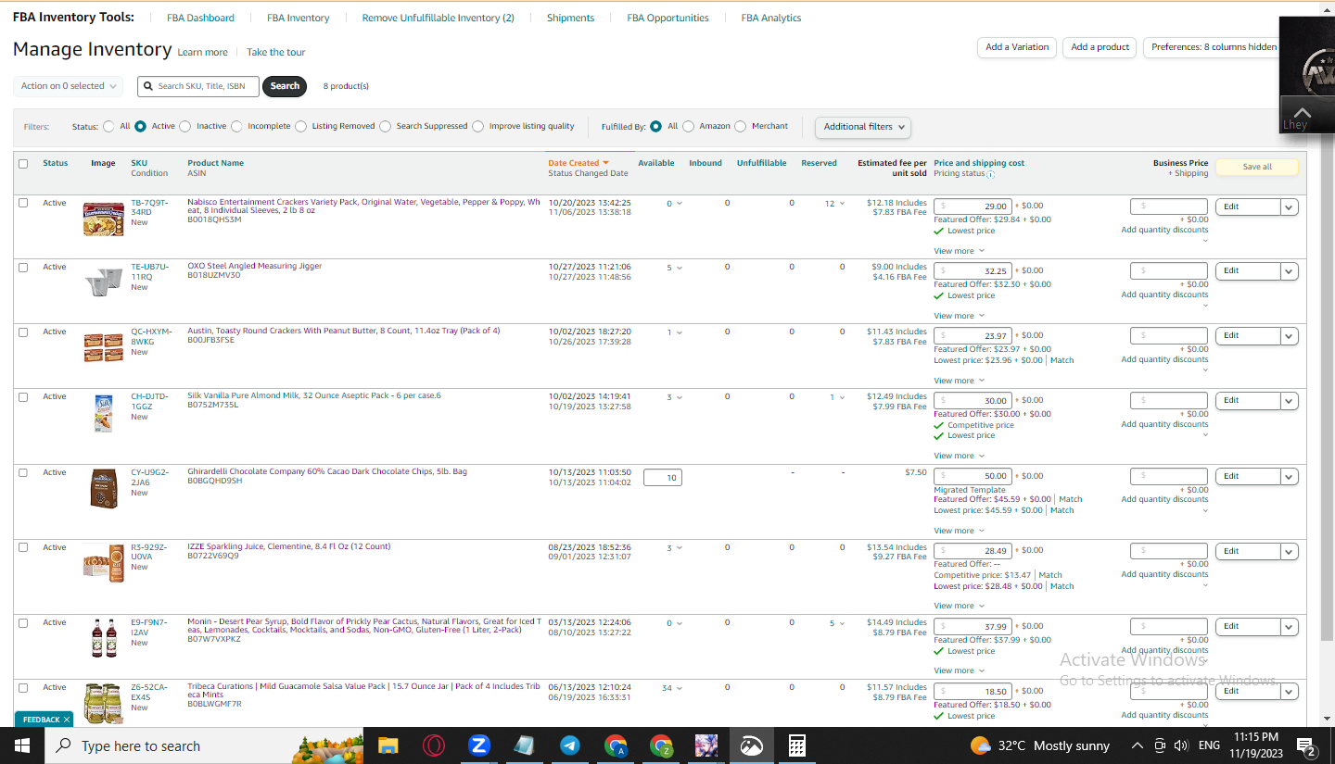This screenshot has width=1335, height=764.
Task: Set the Status filter to All
Action: pos(109,126)
